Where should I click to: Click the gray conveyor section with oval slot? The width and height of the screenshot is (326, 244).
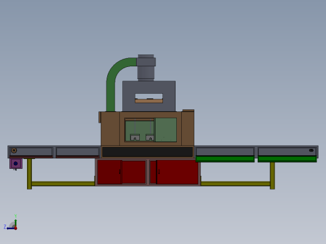(287, 151)
